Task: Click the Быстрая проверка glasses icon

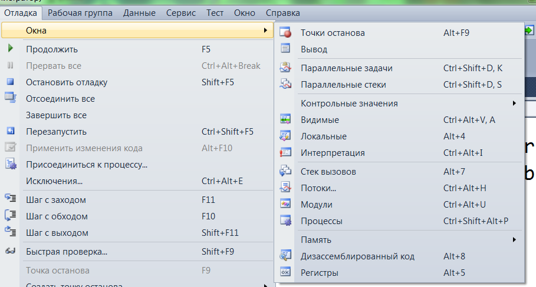Action: point(10,251)
